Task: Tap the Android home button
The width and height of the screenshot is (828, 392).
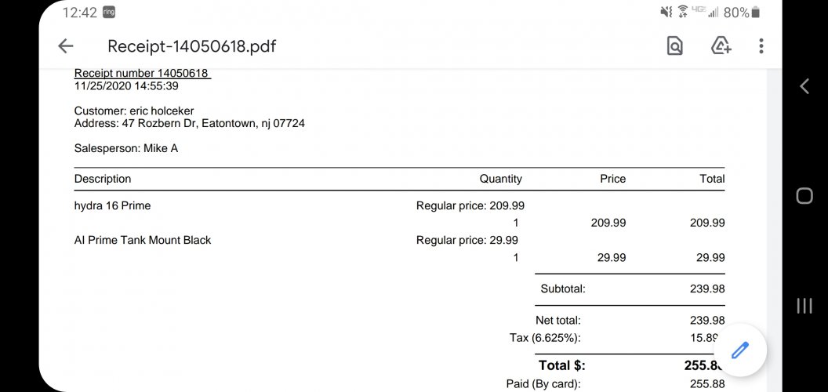Action: [x=804, y=196]
